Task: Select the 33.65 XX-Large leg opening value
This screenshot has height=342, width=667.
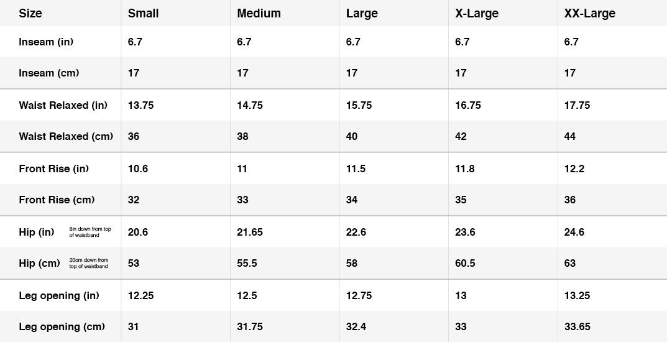Action: (577, 326)
